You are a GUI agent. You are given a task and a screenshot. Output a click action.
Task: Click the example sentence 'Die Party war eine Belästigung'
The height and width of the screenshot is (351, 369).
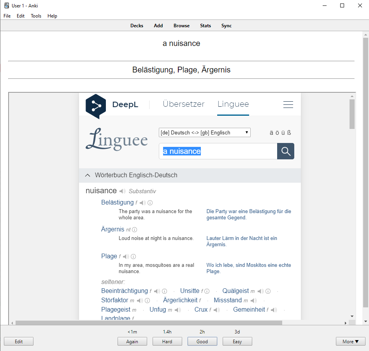[249, 214]
